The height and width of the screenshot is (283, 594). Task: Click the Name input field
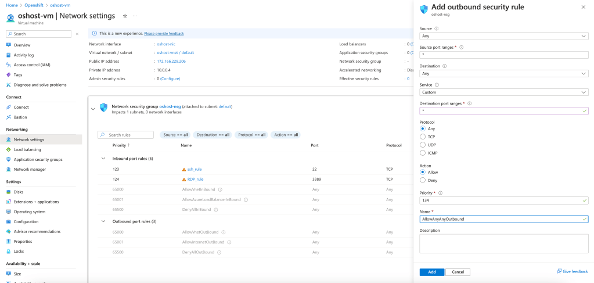click(504, 219)
